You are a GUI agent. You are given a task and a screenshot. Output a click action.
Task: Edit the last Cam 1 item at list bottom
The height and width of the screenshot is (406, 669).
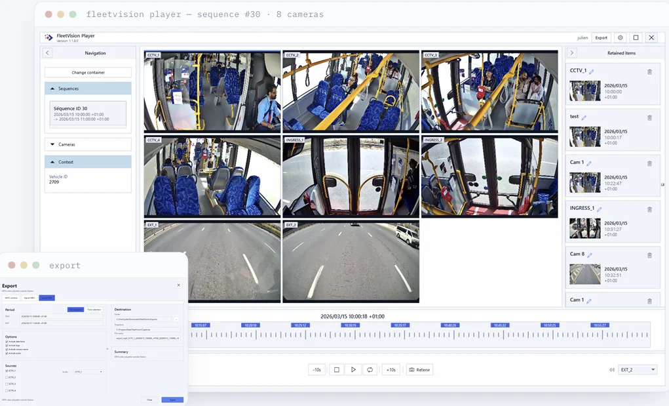pyautogui.click(x=589, y=301)
